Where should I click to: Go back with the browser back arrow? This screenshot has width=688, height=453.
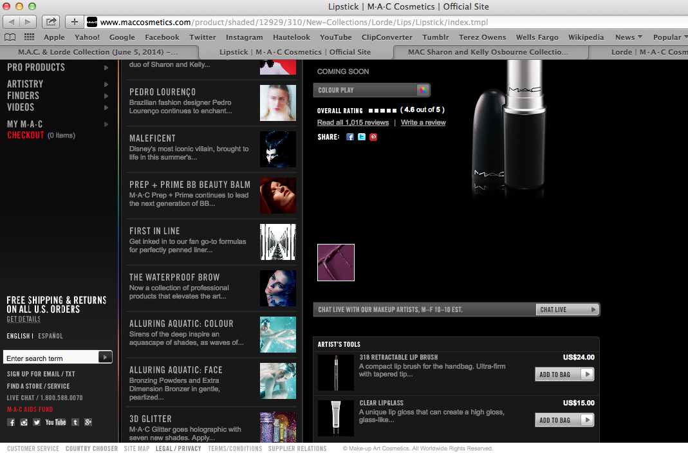11,21
